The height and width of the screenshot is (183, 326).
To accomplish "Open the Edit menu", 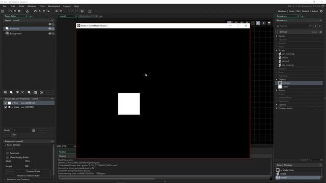I will (x=13, y=6).
